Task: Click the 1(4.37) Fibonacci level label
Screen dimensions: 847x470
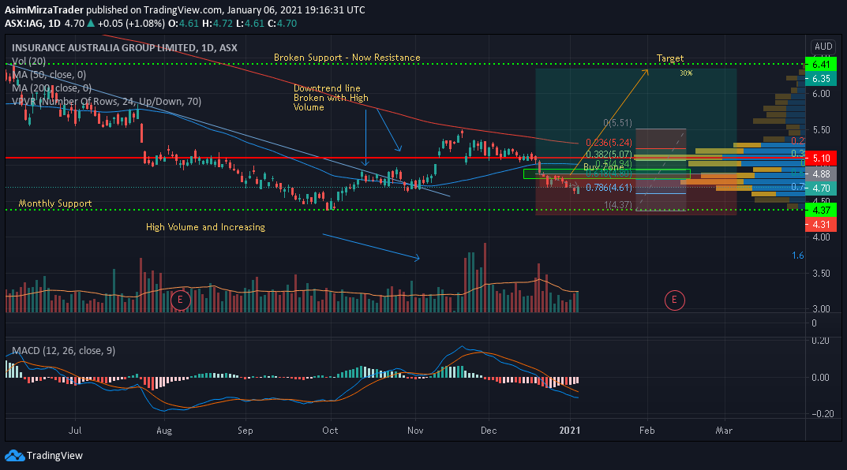Action: tap(618, 205)
